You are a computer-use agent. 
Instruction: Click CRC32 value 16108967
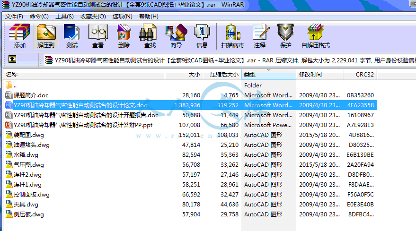click(360, 115)
